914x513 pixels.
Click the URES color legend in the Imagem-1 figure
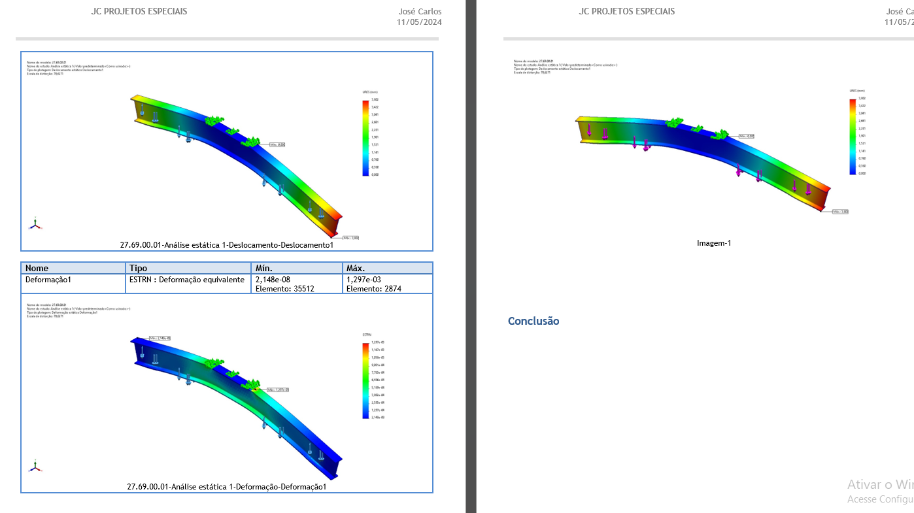[857, 133]
